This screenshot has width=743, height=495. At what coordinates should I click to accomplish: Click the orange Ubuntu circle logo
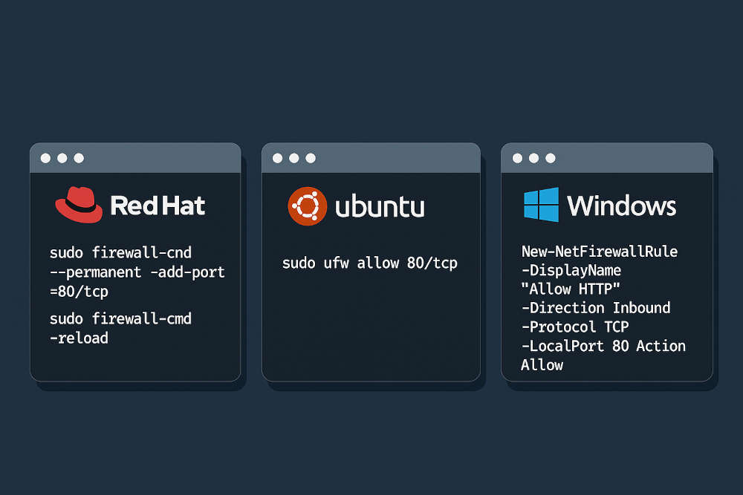[308, 206]
